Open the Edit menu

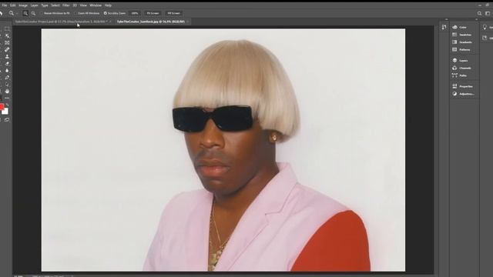click(12, 5)
